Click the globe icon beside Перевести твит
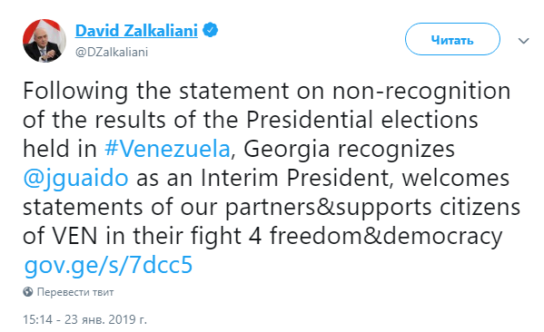544x332 pixels. [x=28, y=292]
